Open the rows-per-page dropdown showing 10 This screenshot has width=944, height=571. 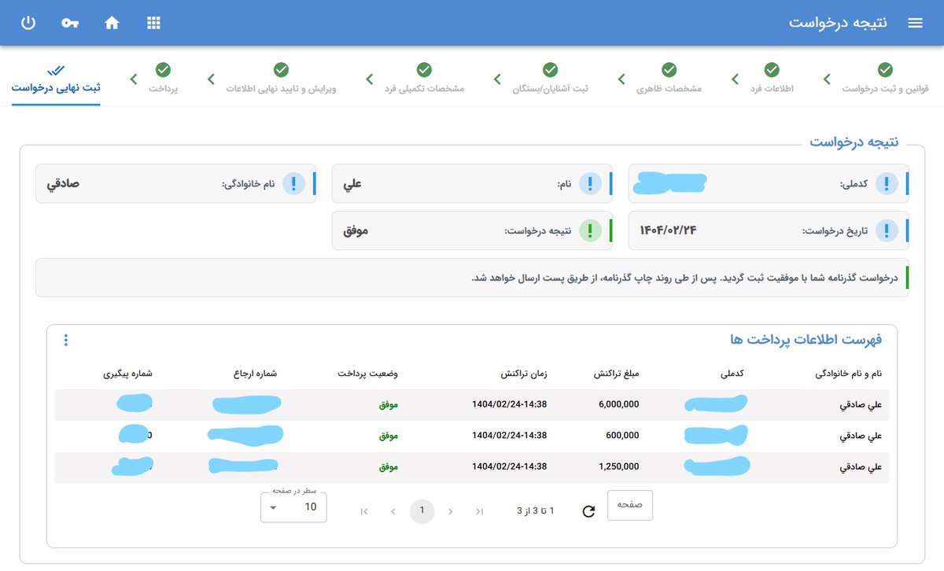point(293,507)
